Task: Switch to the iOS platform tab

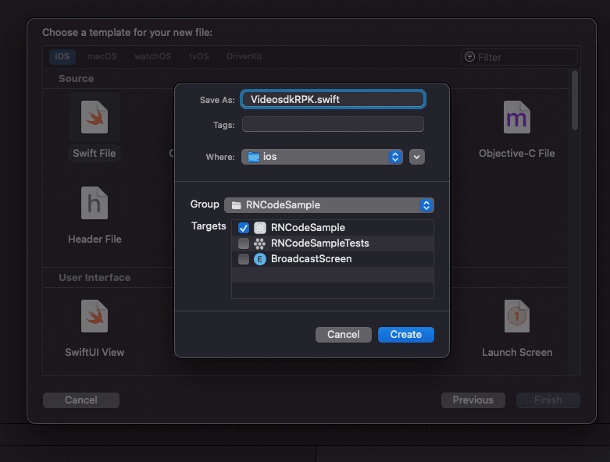Action: (x=62, y=56)
